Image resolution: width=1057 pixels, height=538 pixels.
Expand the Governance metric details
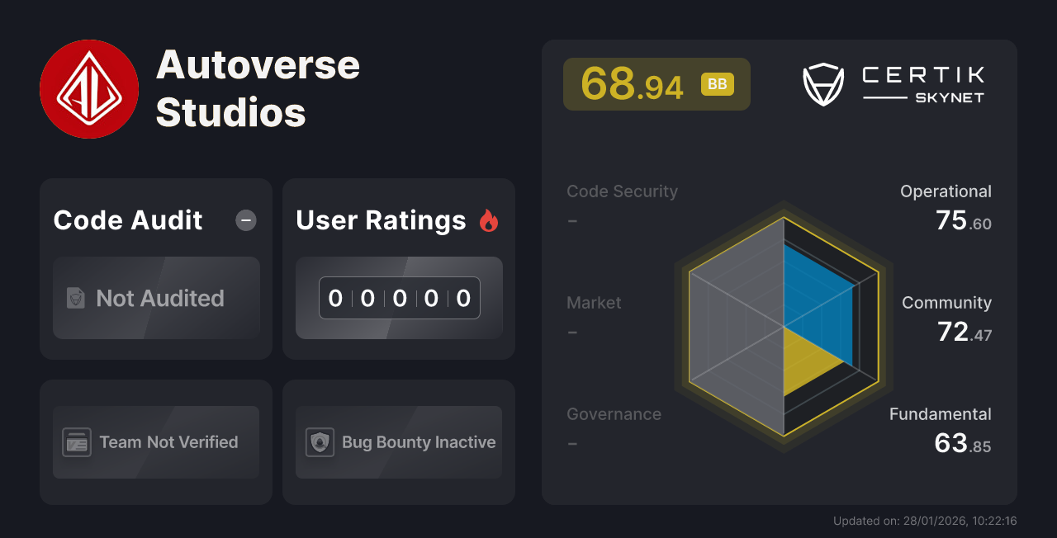click(614, 414)
